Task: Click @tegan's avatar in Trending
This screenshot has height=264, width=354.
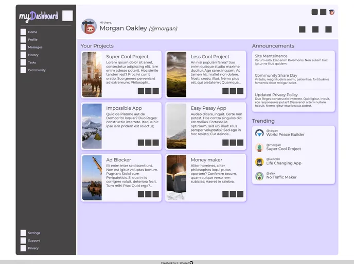Action: pyautogui.click(x=259, y=133)
